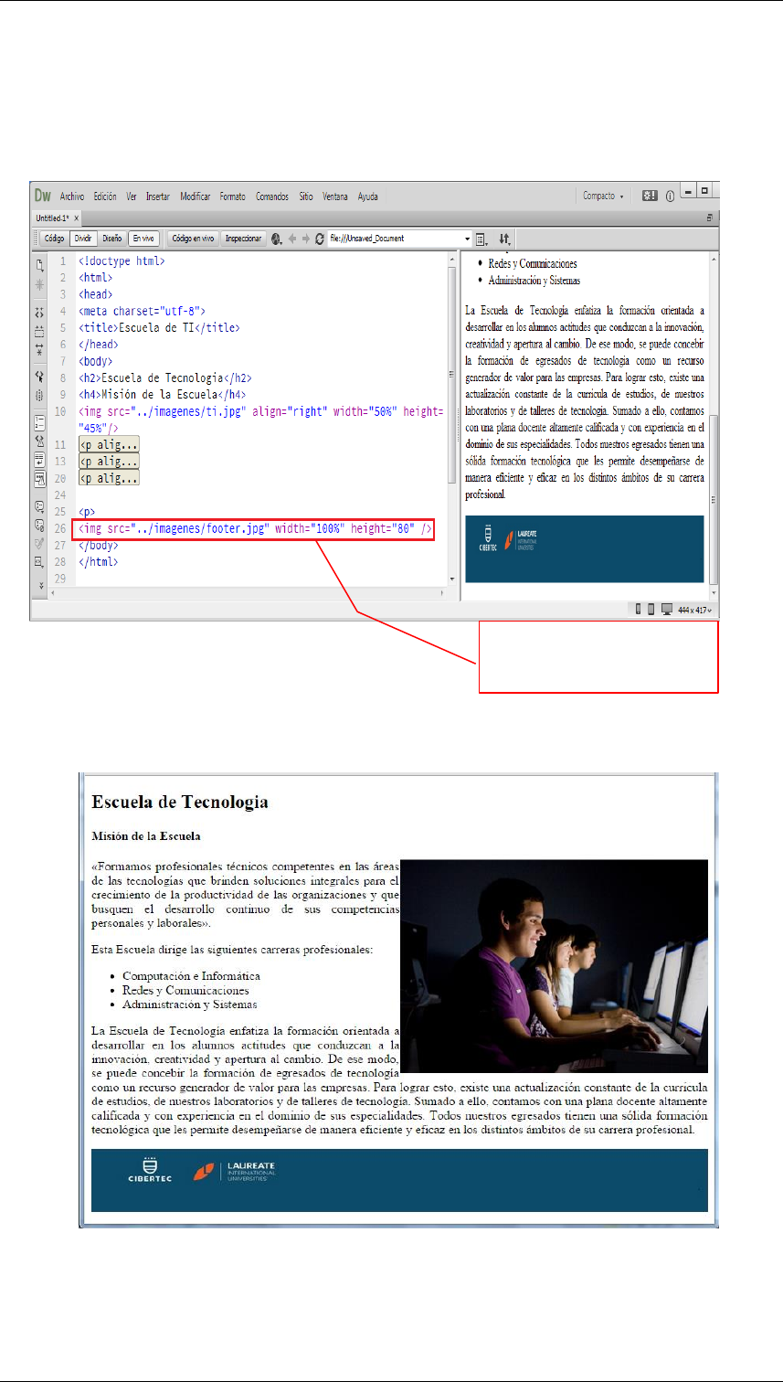The height and width of the screenshot is (1382, 783).
Task: Toggle the word wrap icon
Action: coord(39,459)
